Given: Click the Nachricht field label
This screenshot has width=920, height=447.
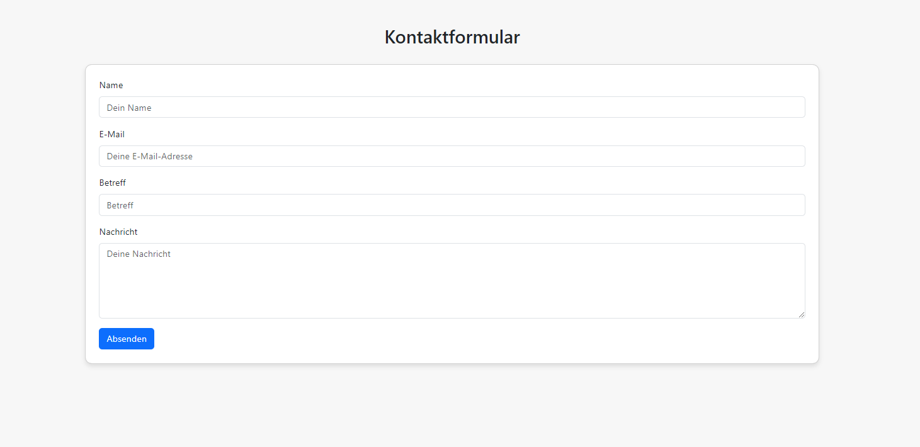Looking at the screenshot, I should click(x=118, y=232).
